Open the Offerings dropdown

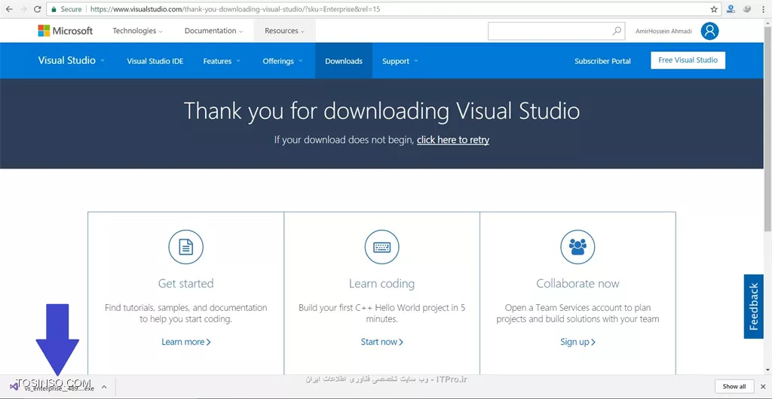(283, 61)
